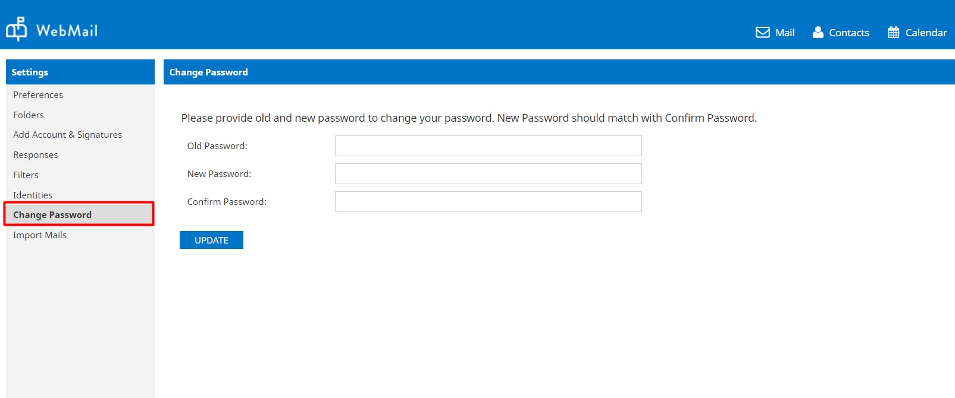The height and width of the screenshot is (398, 955).
Task: Open Add Account & Signatures settings
Action: click(67, 135)
